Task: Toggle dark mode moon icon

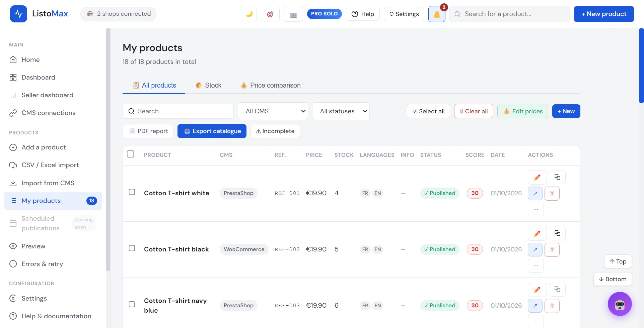Action: 249,14
